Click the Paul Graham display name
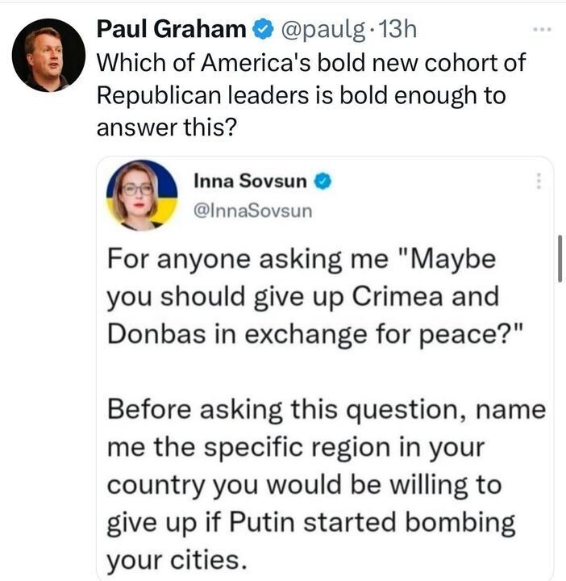Screen dimensions: 566x581 click(171, 30)
